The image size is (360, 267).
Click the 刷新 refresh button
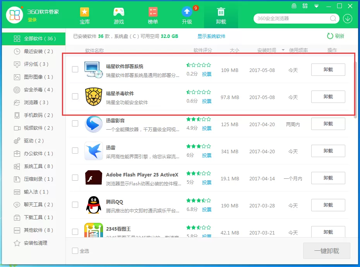tap(336, 36)
